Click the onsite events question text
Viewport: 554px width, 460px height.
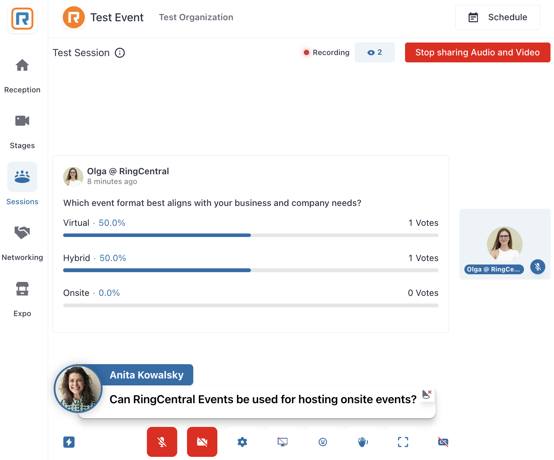(263, 399)
